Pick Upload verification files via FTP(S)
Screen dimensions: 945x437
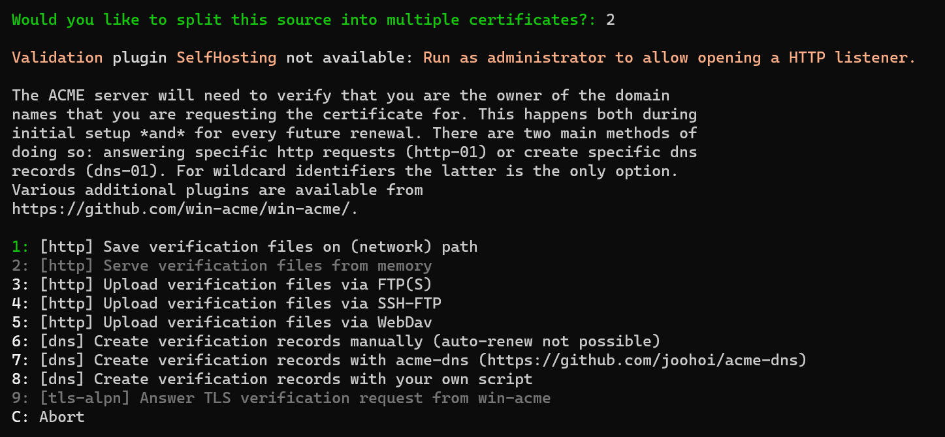point(235,285)
